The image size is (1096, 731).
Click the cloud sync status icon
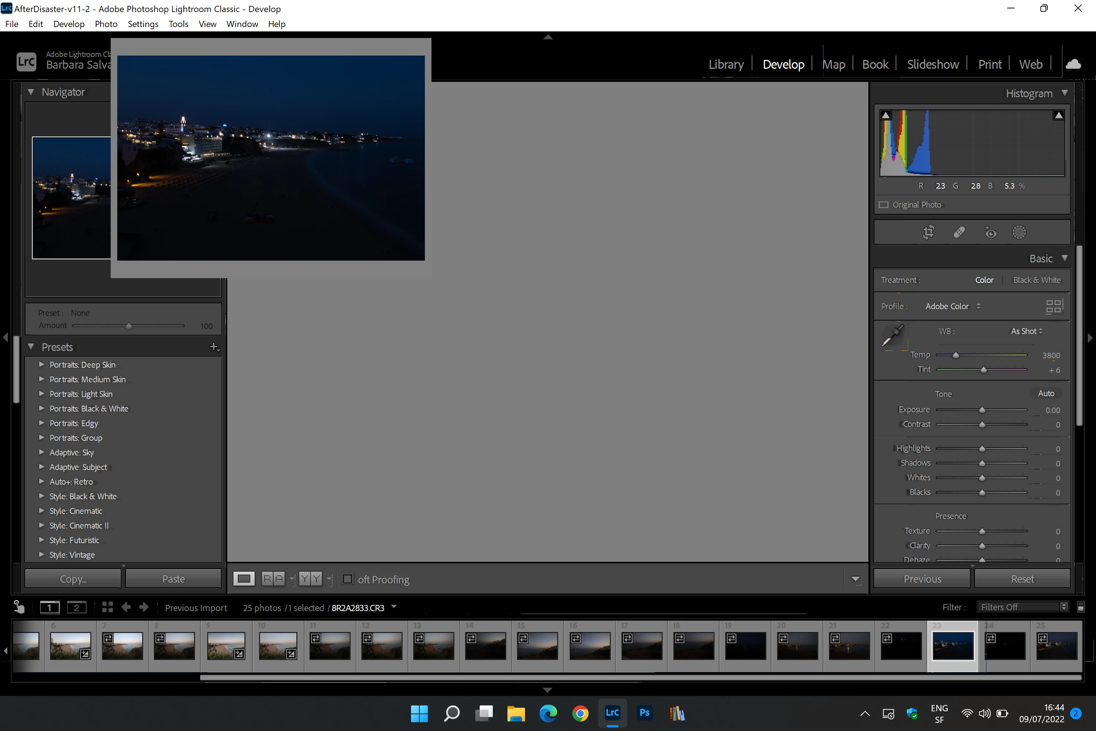1073,64
